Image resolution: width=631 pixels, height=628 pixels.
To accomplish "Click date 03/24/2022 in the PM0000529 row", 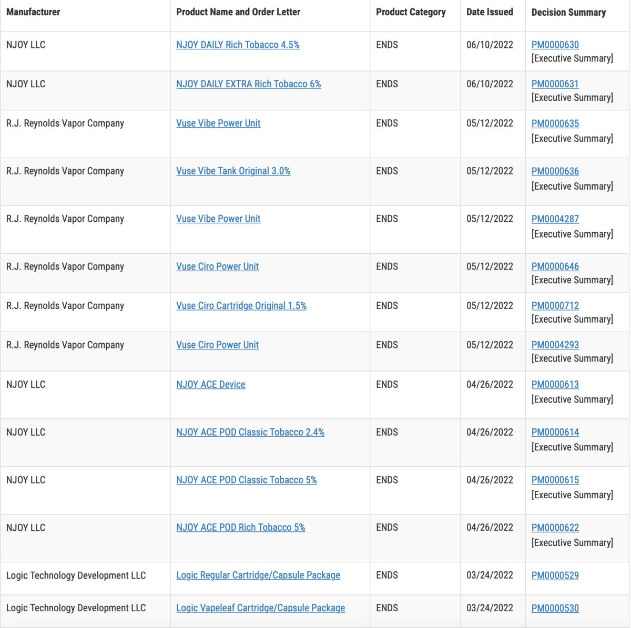I will click(490, 575).
